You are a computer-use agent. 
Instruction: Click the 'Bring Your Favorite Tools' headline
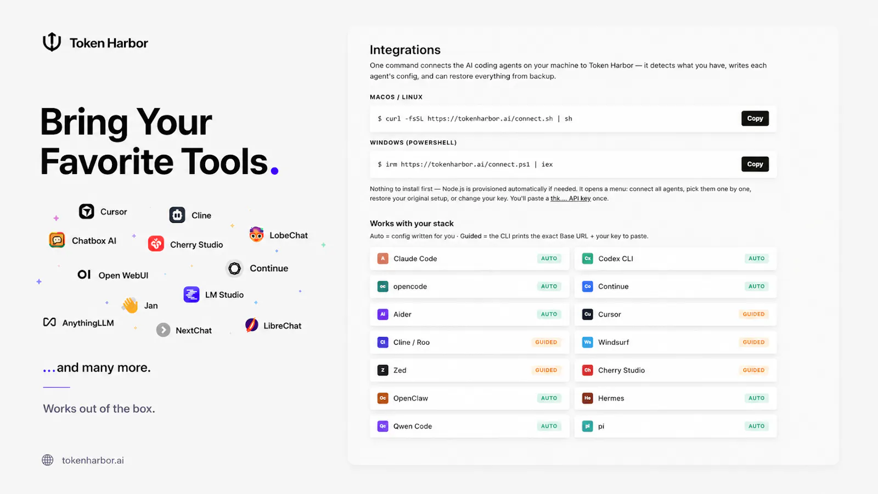(159, 142)
